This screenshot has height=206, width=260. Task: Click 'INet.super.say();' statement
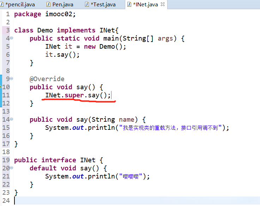(78, 95)
